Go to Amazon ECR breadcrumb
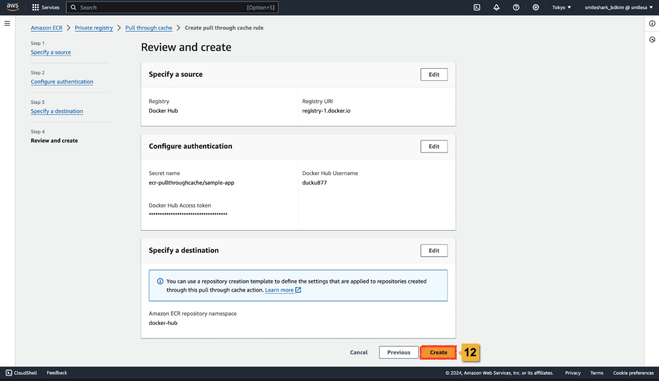 click(47, 28)
